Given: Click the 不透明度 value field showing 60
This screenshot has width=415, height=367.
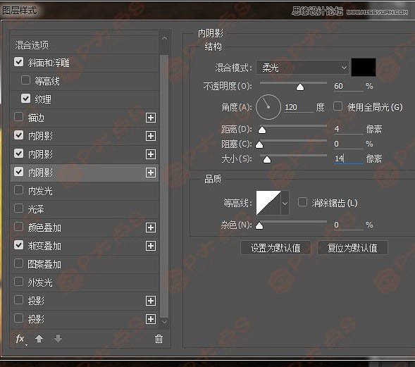Looking at the screenshot, I should (348, 86).
